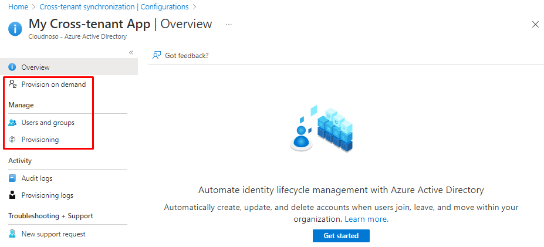Click the Provisioning logs person icon
544x247 pixels.
[x=12, y=195]
